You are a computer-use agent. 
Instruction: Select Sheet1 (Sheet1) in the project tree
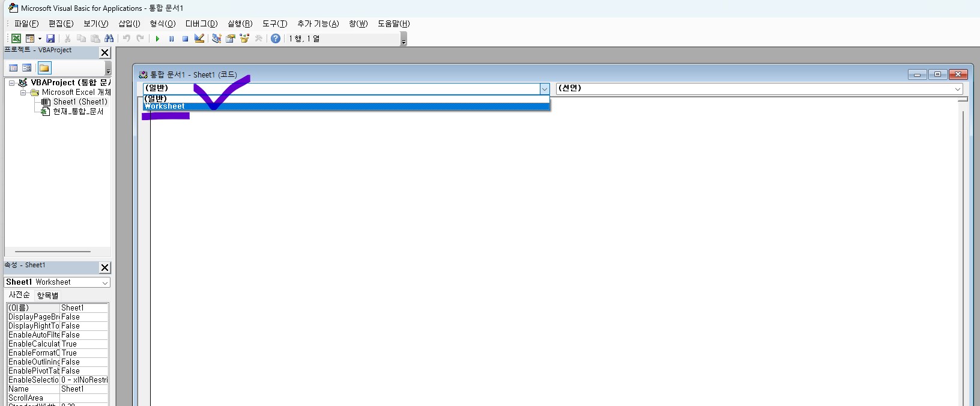pos(80,101)
